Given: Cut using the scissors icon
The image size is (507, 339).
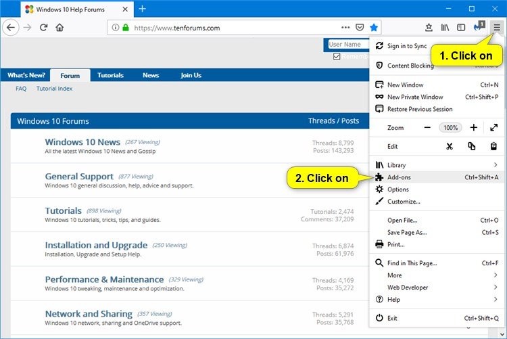Looking at the screenshot, I should point(450,146).
